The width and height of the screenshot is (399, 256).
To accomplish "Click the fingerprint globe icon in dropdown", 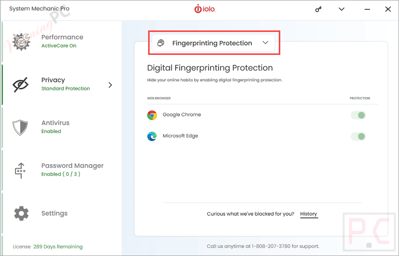I will click(161, 43).
